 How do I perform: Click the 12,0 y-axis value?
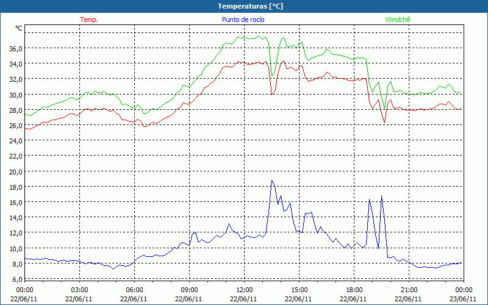tap(15, 233)
